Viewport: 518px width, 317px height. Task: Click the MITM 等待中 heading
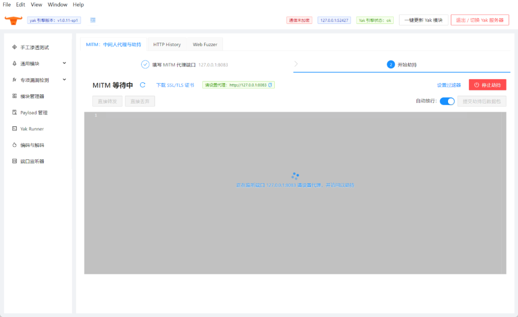pos(113,85)
